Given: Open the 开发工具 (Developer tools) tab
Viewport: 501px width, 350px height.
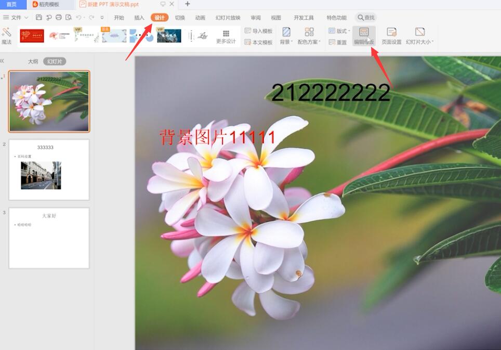Looking at the screenshot, I should 304,18.
